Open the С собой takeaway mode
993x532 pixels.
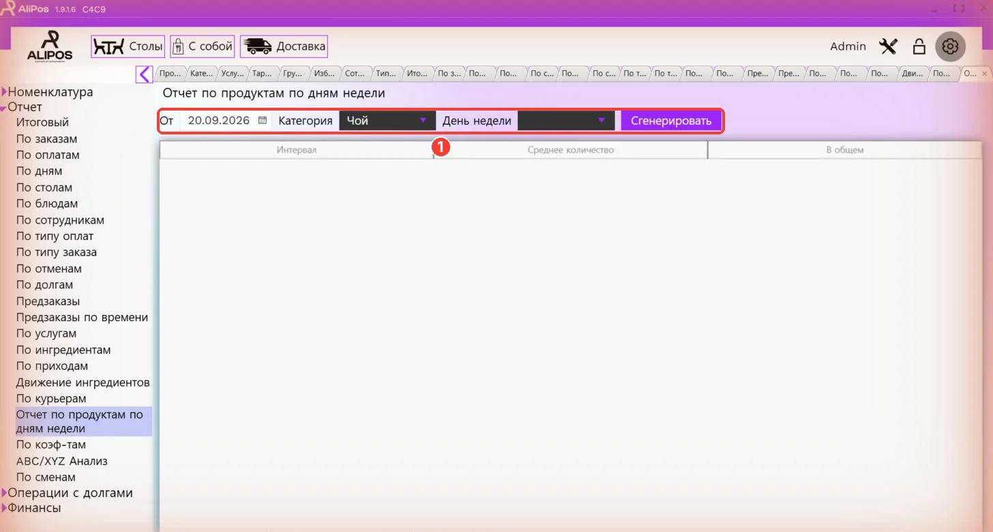(x=203, y=46)
